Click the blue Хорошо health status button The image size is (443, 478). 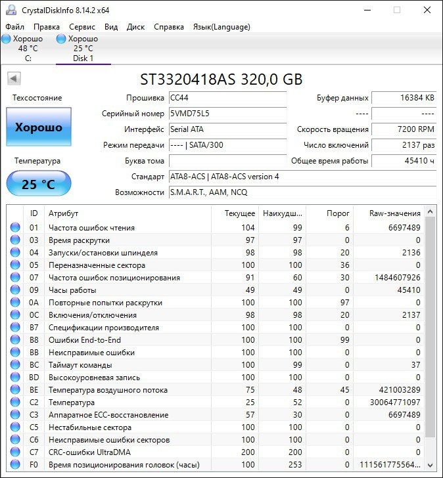click(38, 127)
